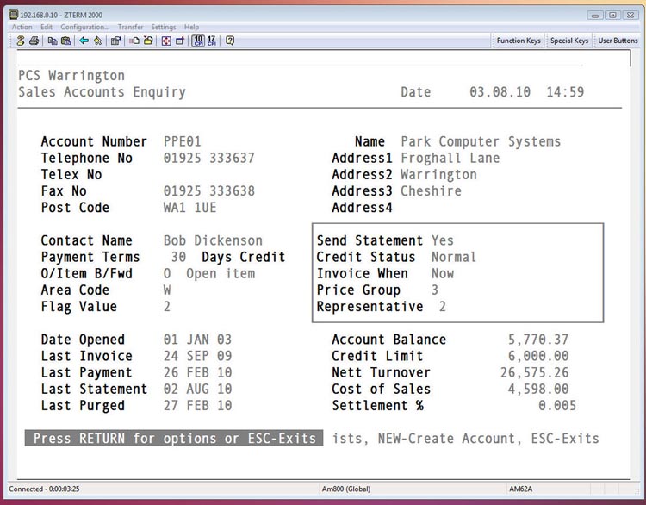Click the Last Payment date 26 FEB 10
This screenshot has width=646, height=505.
coord(197,372)
